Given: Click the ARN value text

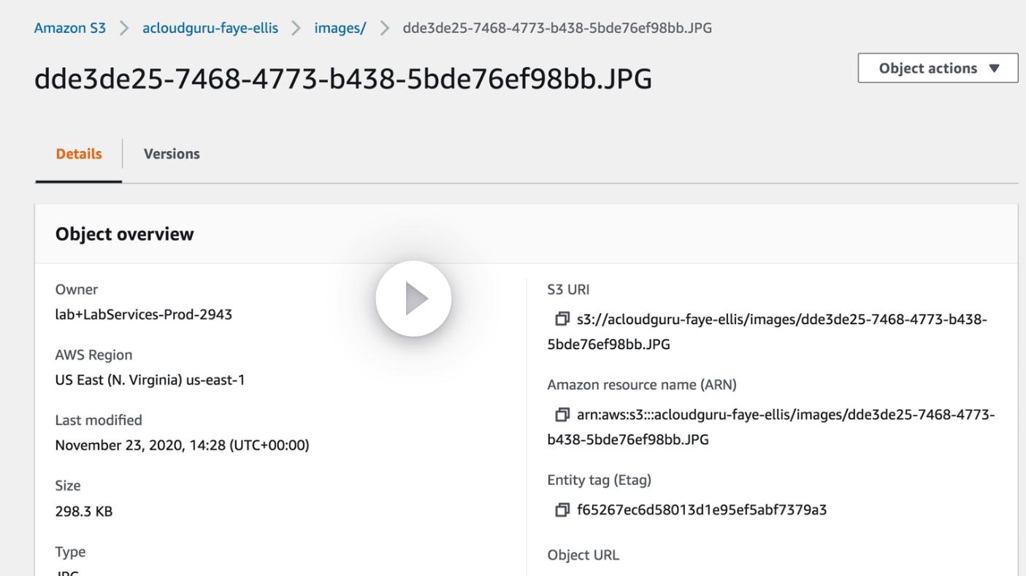Looking at the screenshot, I should tap(785, 415).
